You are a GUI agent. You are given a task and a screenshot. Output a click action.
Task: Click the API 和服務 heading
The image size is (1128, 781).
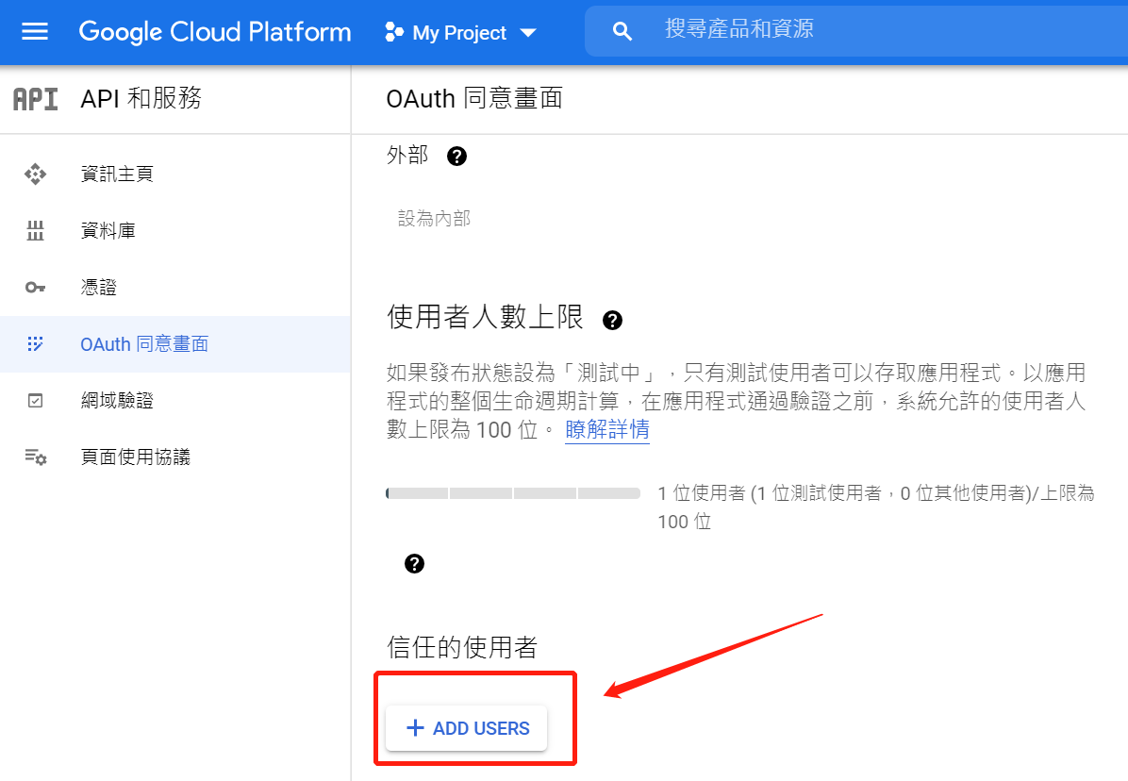[x=141, y=98]
